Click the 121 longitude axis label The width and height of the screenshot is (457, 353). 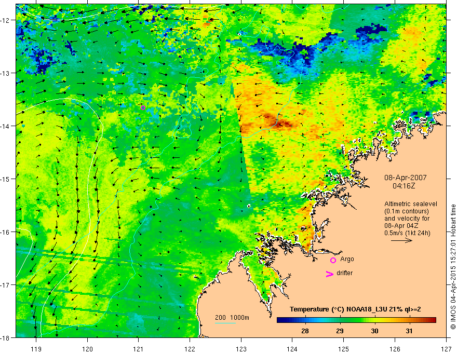pos(139,348)
